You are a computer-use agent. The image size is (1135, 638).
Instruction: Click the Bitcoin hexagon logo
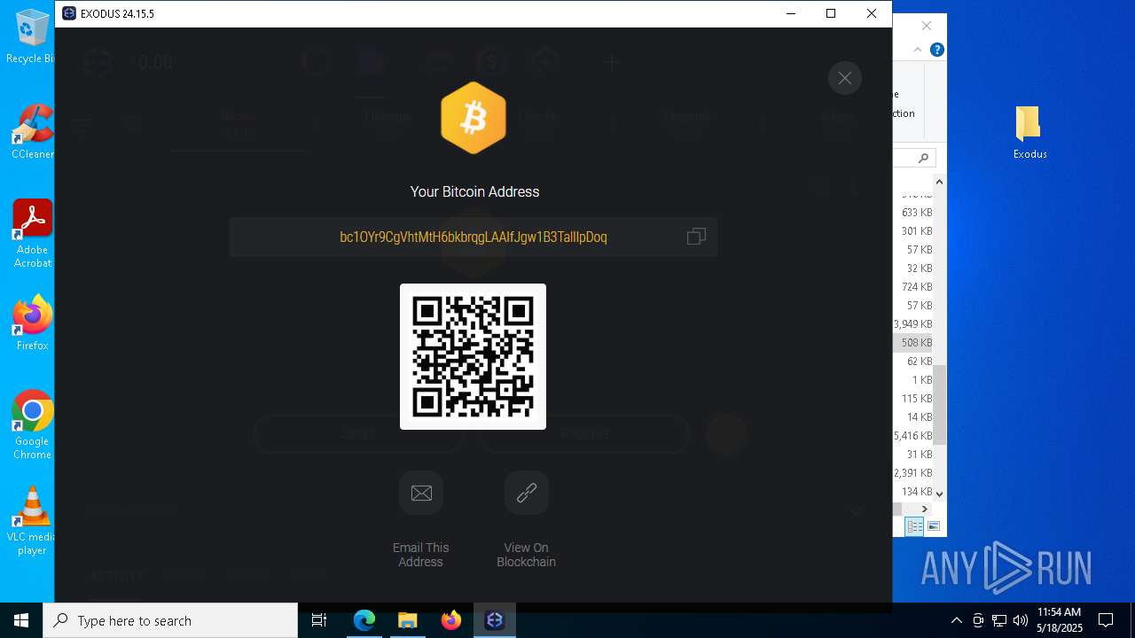coord(474,118)
